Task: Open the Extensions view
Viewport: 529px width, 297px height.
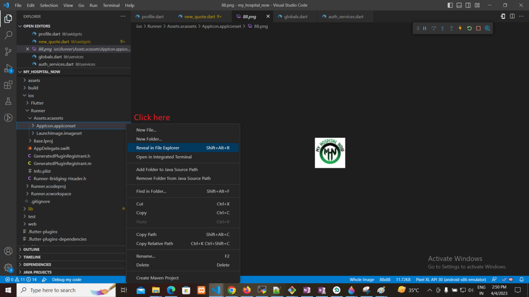Action: (x=8, y=85)
